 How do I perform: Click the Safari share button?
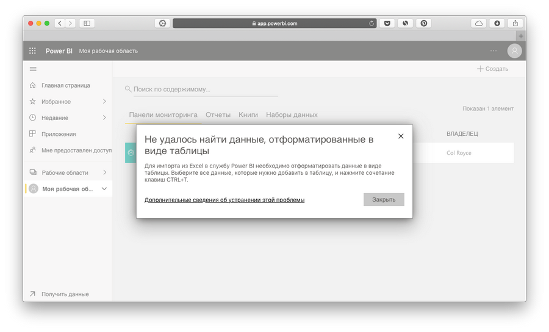(515, 23)
